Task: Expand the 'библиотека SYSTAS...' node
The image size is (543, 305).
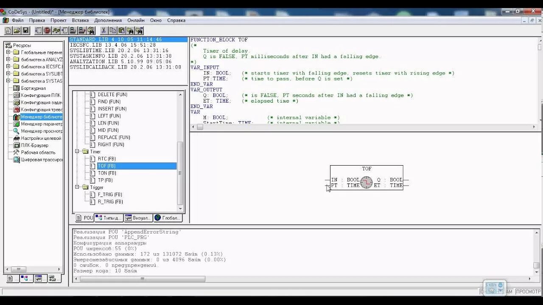Action: click(8, 81)
